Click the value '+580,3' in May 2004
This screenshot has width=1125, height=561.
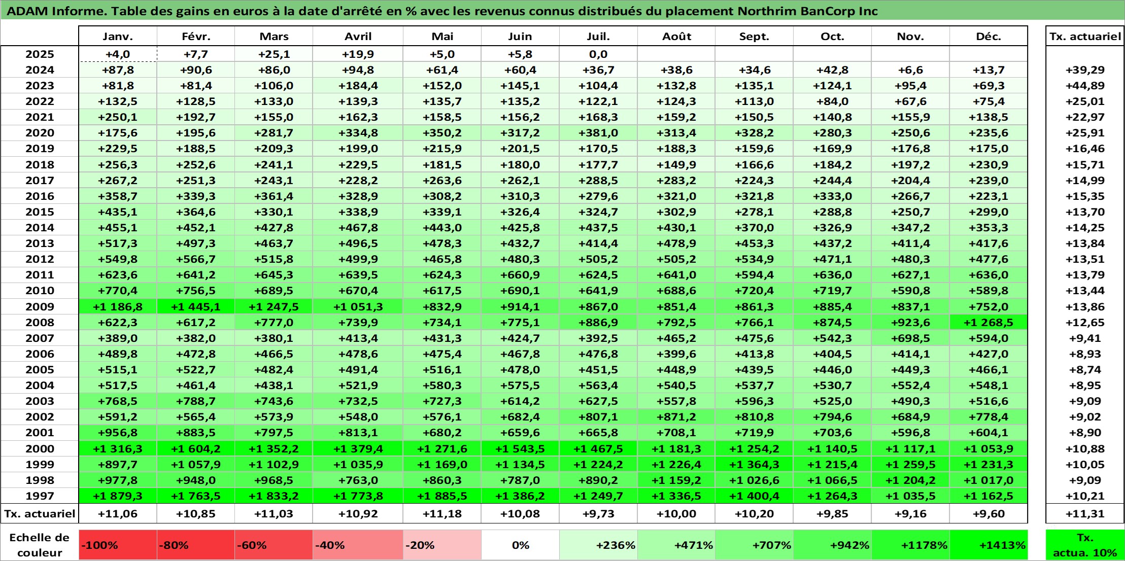click(442, 385)
